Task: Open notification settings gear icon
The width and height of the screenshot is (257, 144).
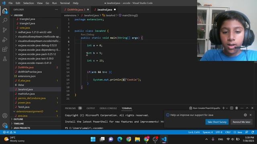Action: pyautogui.click(x=245, y=115)
